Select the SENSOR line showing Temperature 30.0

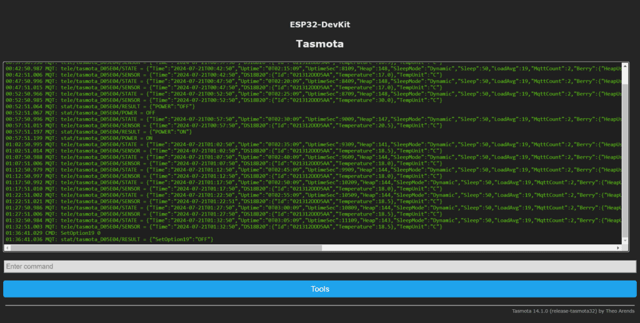point(224,100)
